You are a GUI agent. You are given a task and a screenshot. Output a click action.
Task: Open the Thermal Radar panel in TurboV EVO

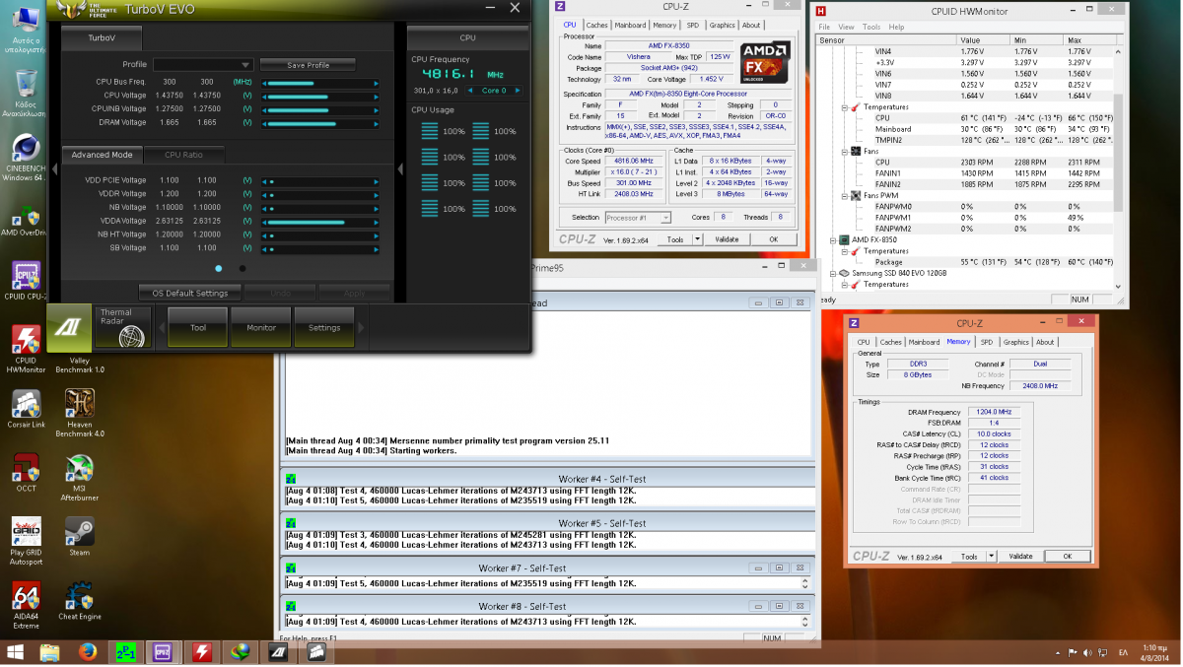pyautogui.click(x=123, y=327)
